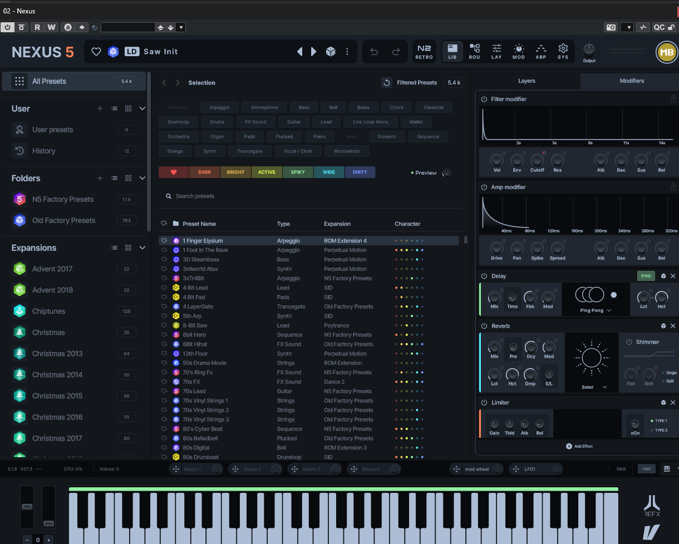Click the dice random preset icon
This screenshot has height=544, width=679.
point(331,52)
